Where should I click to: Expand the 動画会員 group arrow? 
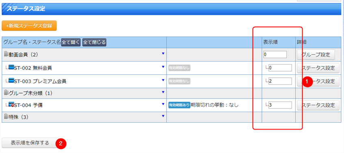[163, 53]
